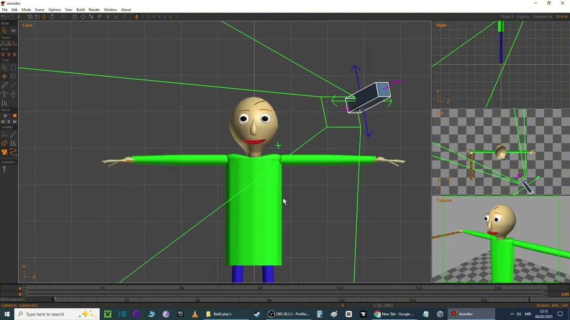Image resolution: width=570 pixels, height=320 pixels.
Task: Toggle axes visibility under Visibility
Action: coord(4,134)
